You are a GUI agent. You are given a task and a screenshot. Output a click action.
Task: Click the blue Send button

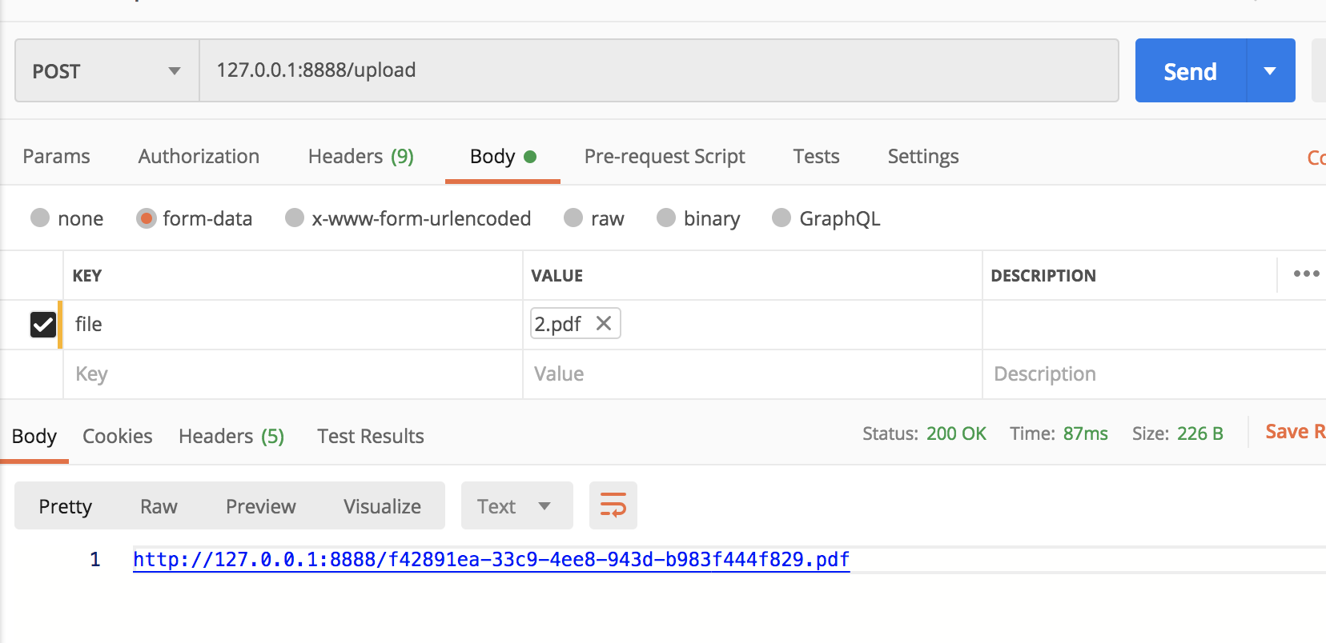pos(1190,70)
